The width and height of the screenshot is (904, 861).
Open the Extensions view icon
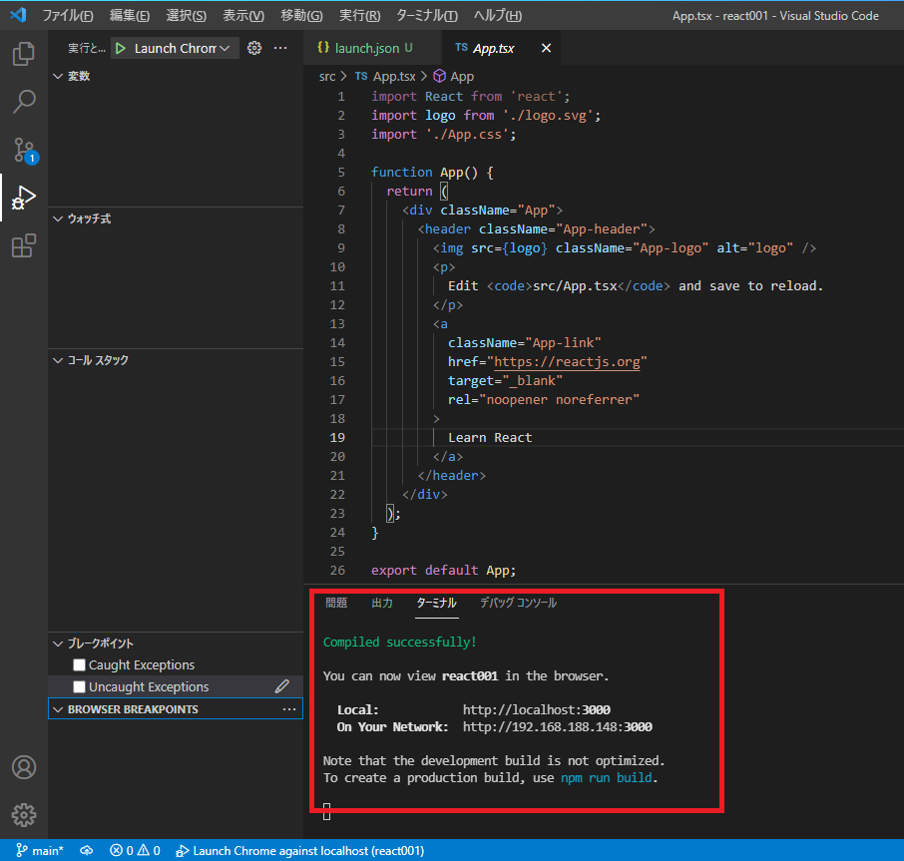(24, 245)
